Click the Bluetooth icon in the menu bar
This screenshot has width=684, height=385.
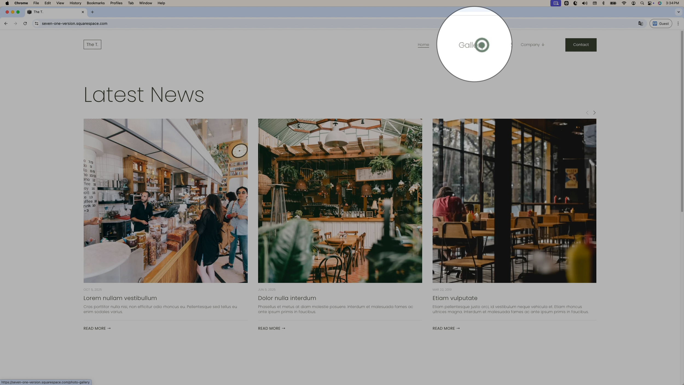[x=603, y=3]
